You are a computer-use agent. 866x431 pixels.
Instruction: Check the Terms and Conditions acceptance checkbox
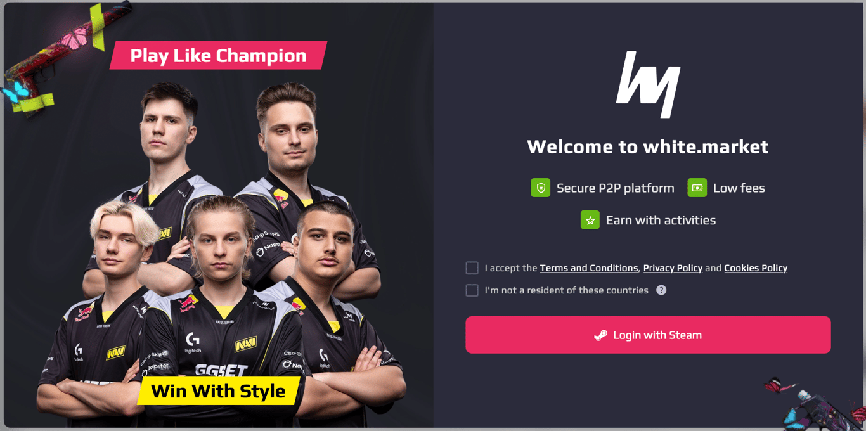(x=472, y=268)
